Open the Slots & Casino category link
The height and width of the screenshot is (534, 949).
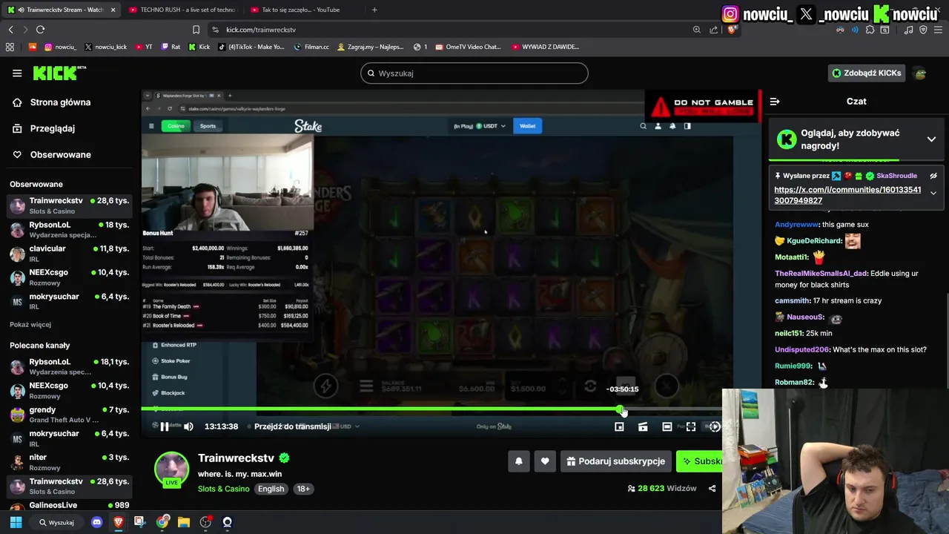pos(223,489)
